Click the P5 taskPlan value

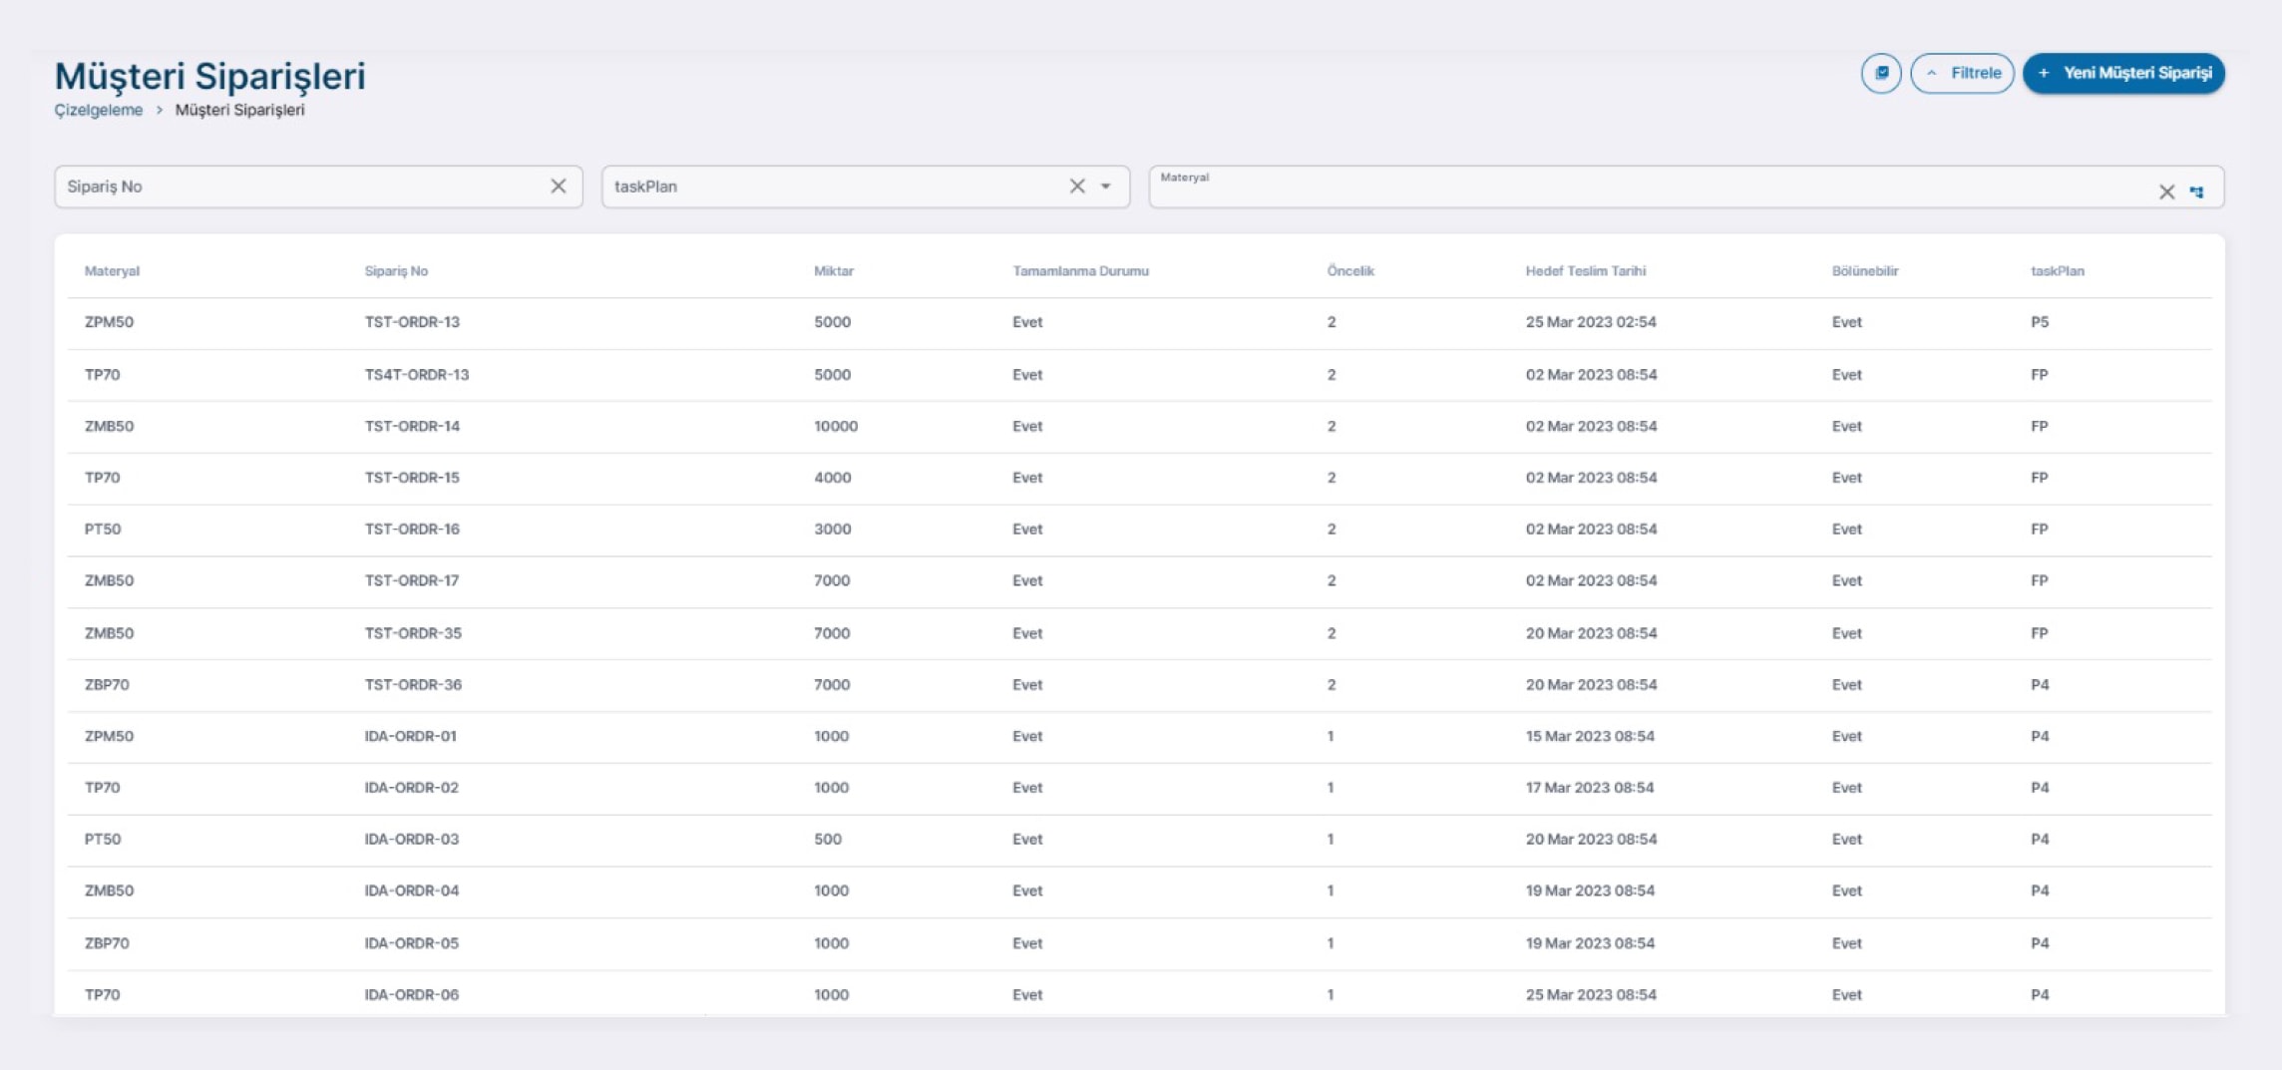coord(2040,322)
